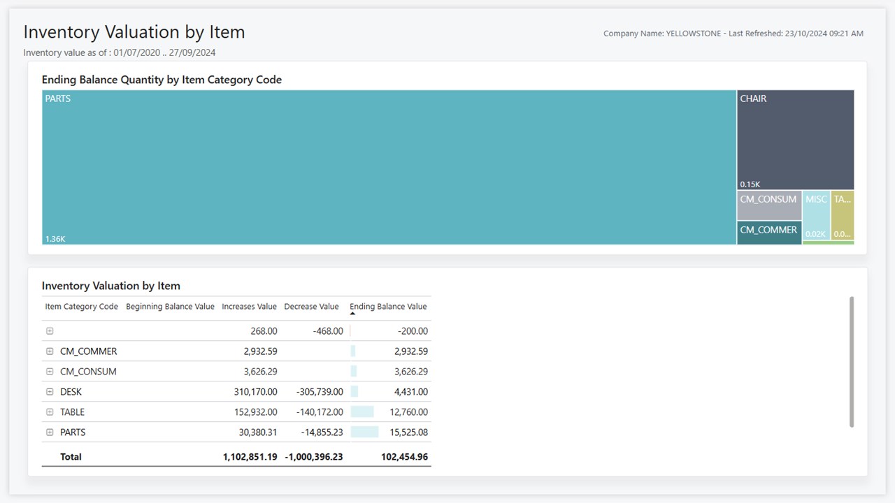Click the 152,932.00 Increases Value cell
This screenshot has width=895, height=503.
[255, 412]
